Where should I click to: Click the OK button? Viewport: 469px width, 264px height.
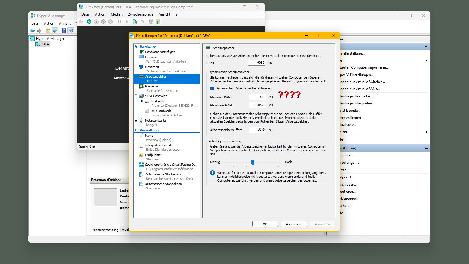[x=265, y=224]
